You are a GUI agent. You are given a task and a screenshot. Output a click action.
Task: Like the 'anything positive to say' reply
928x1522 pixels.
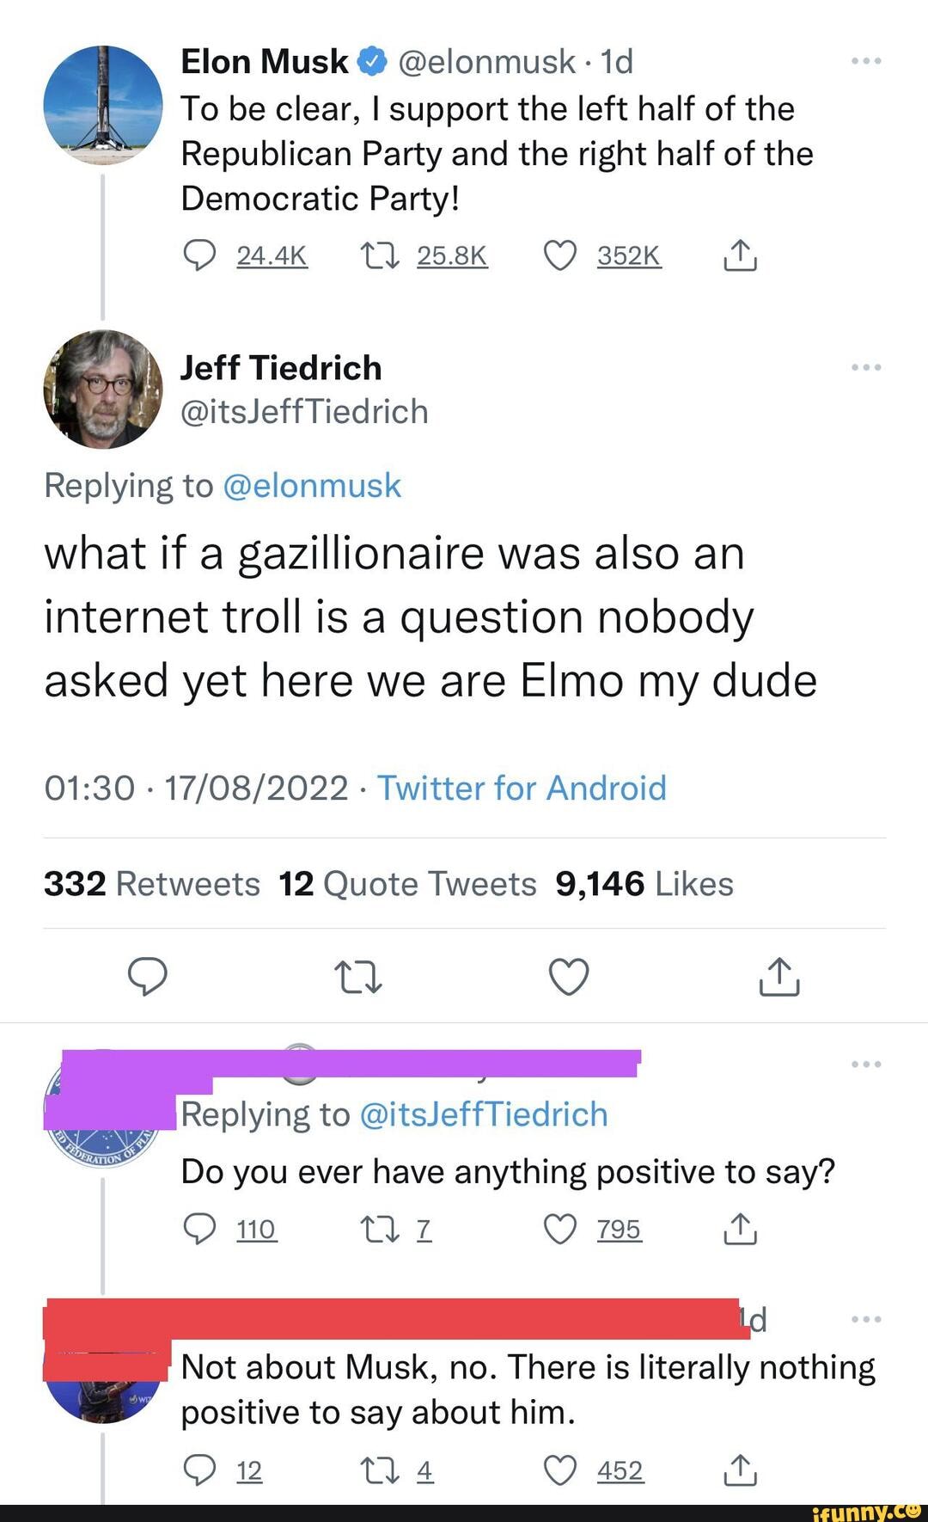tap(560, 1230)
